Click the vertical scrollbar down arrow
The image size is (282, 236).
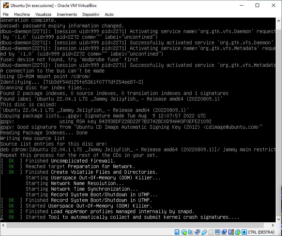(x=279, y=219)
